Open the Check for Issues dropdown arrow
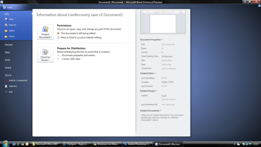The image size is (261, 147). click(x=49, y=60)
